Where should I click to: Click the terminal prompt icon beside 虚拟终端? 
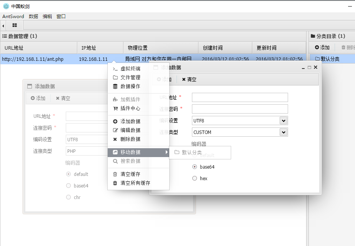(115, 69)
